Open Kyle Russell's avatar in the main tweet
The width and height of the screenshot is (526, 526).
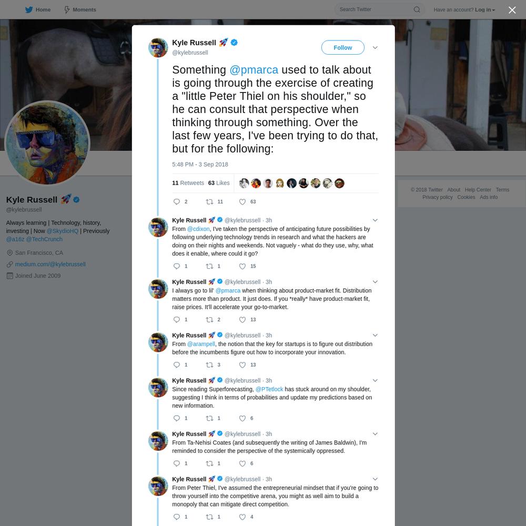coord(158,48)
